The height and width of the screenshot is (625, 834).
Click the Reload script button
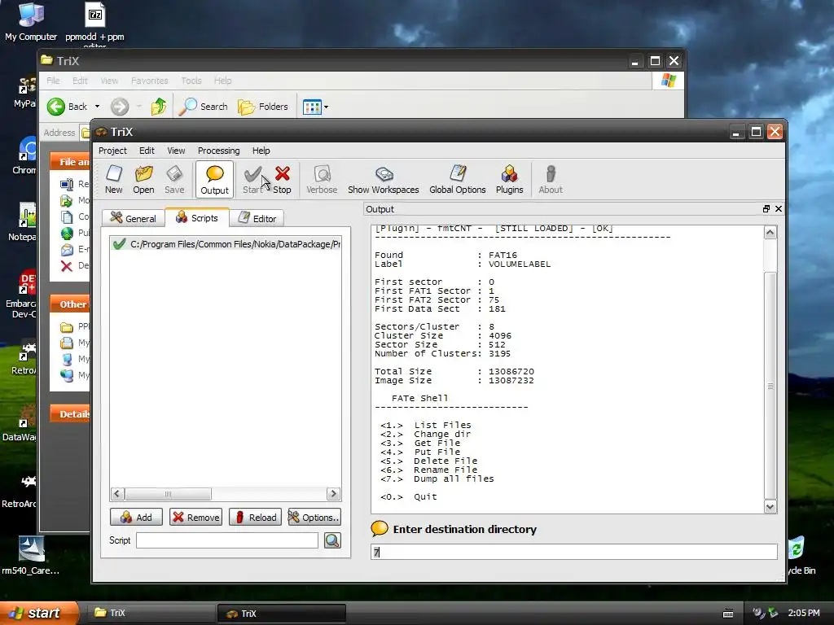tap(255, 517)
